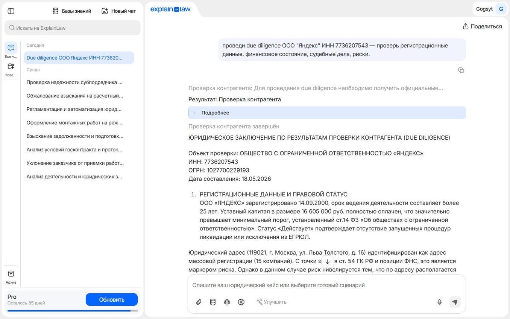The height and width of the screenshot is (319, 510).
Task: Open the Все чаты icon
Action: tap(11, 47)
